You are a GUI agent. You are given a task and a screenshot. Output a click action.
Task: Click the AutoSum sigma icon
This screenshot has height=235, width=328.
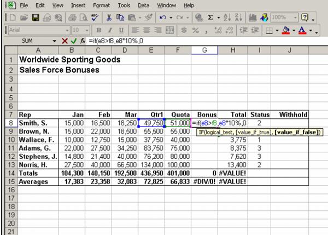coord(210,18)
